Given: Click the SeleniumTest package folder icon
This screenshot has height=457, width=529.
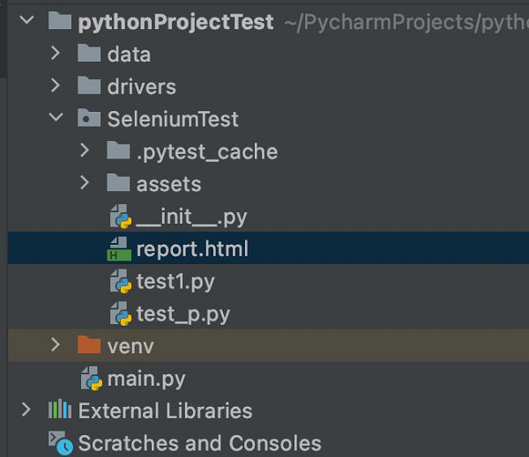Looking at the screenshot, I should [89, 119].
